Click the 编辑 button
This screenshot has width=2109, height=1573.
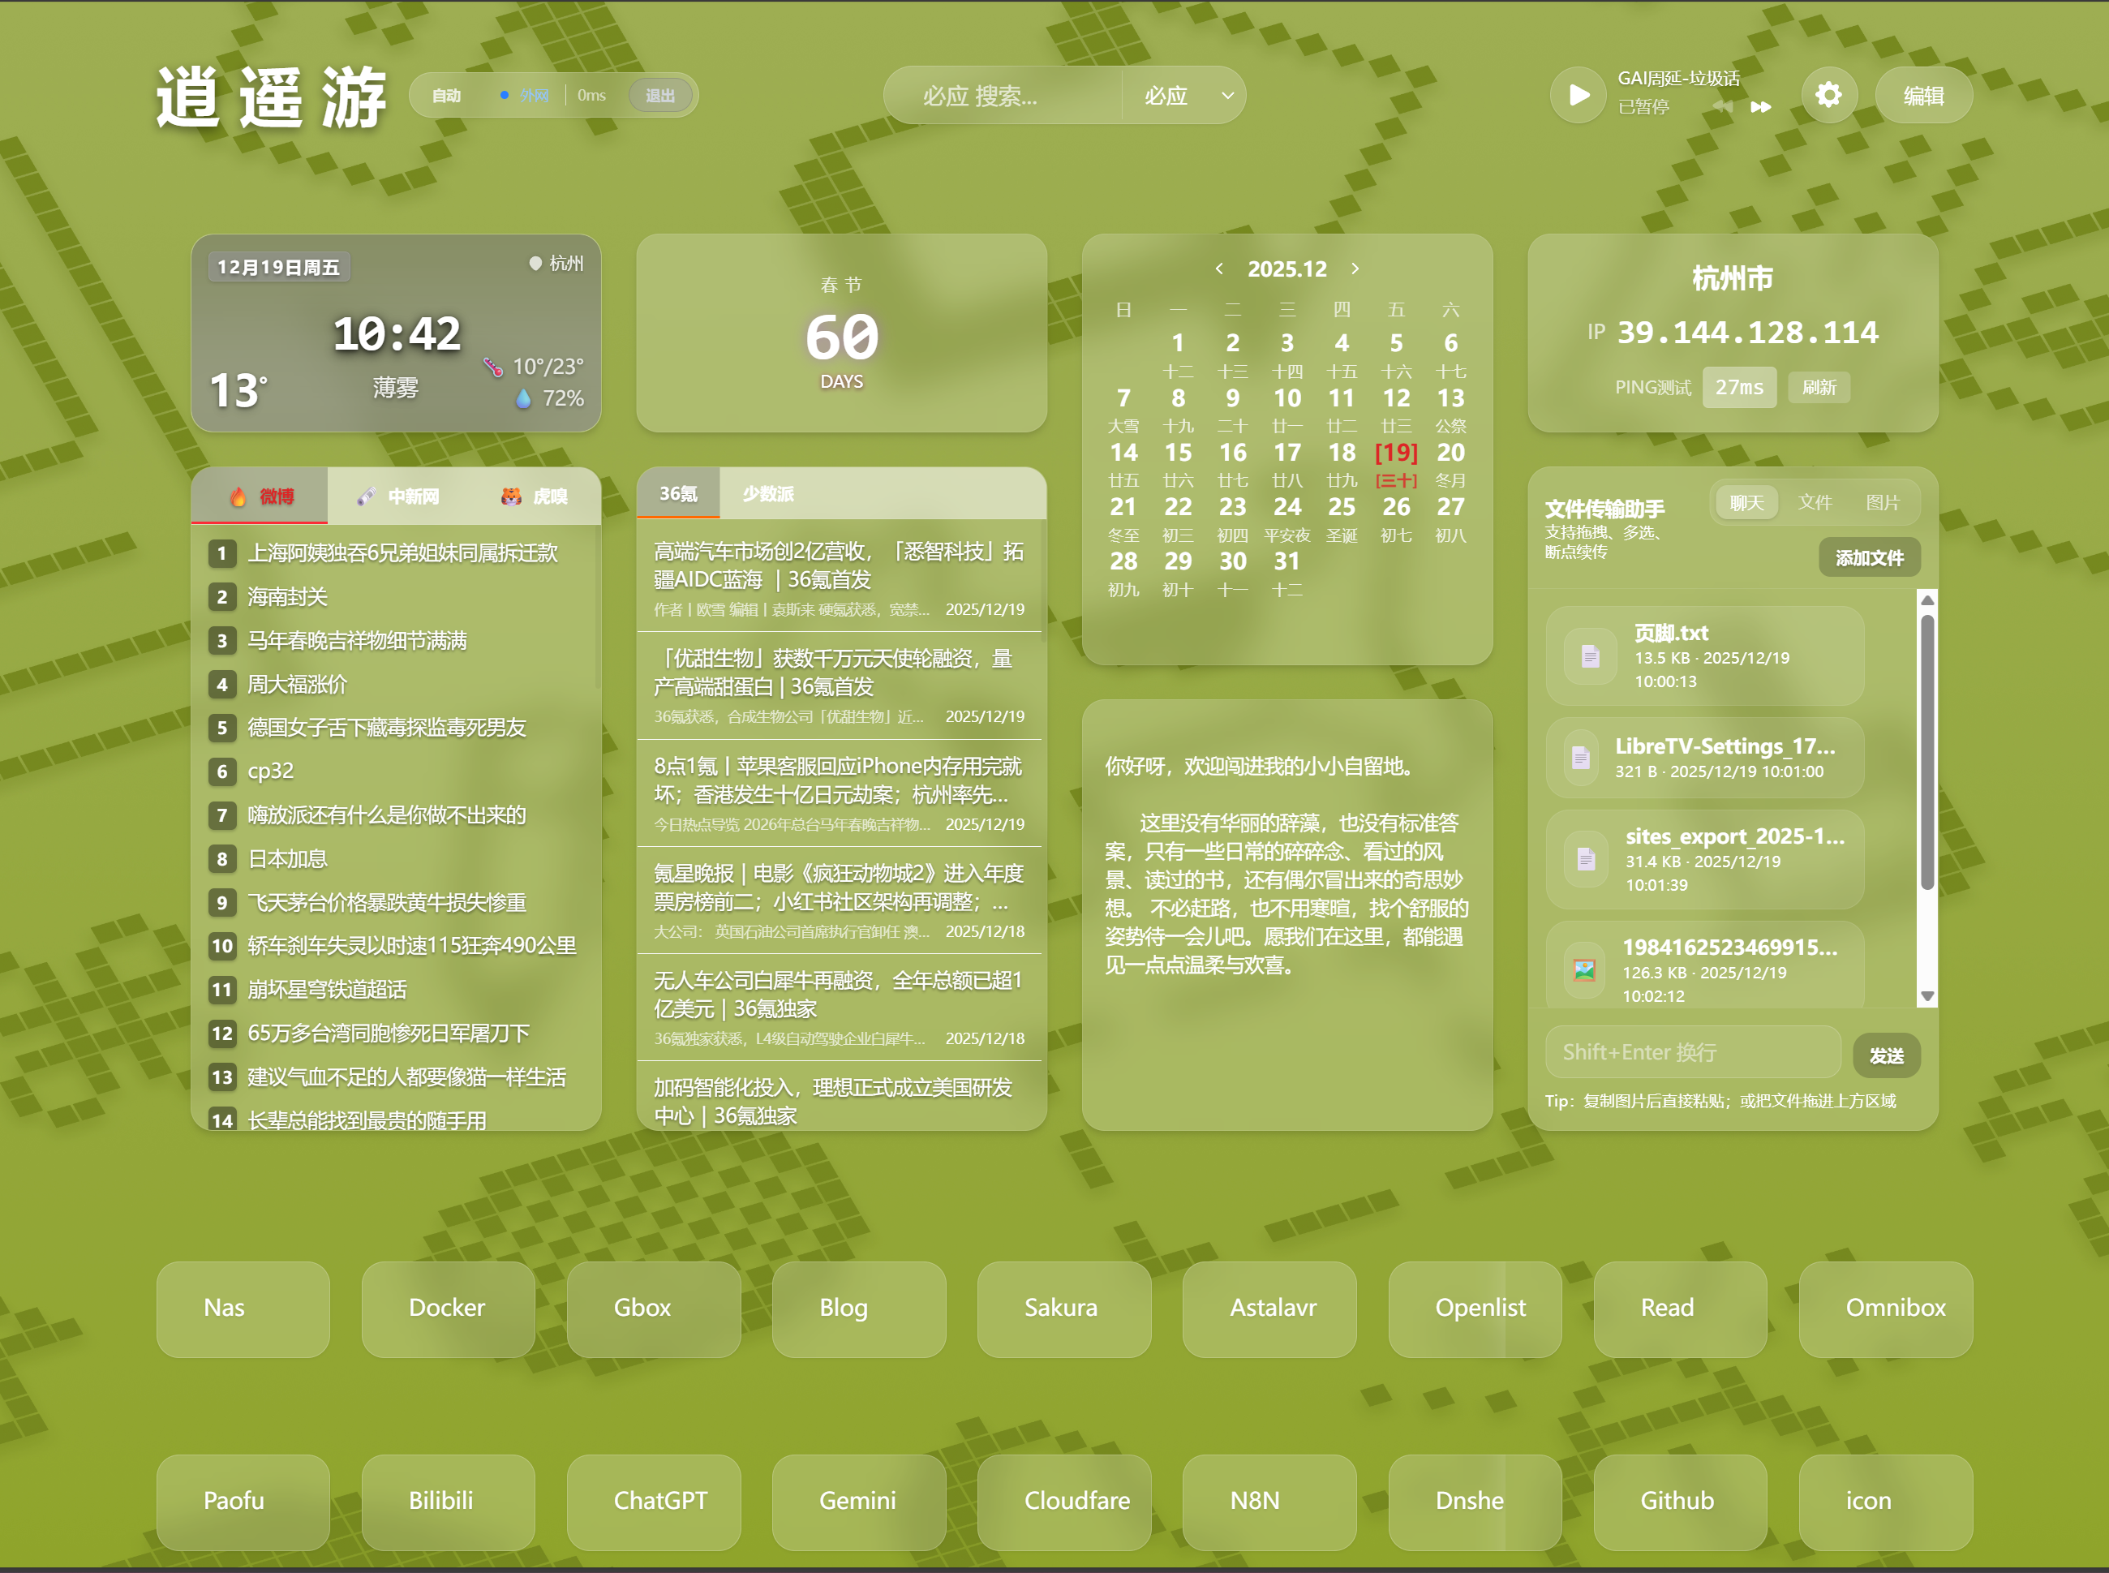(x=1924, y=95)
